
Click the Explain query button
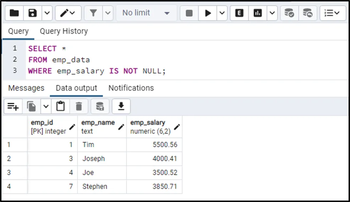239,13
